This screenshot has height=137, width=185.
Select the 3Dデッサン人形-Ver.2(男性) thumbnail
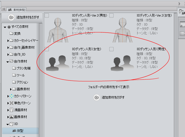pos(58,30)
